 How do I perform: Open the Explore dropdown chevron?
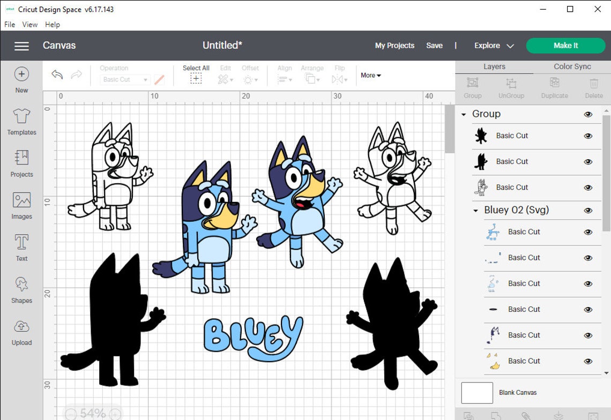[510, 46]
